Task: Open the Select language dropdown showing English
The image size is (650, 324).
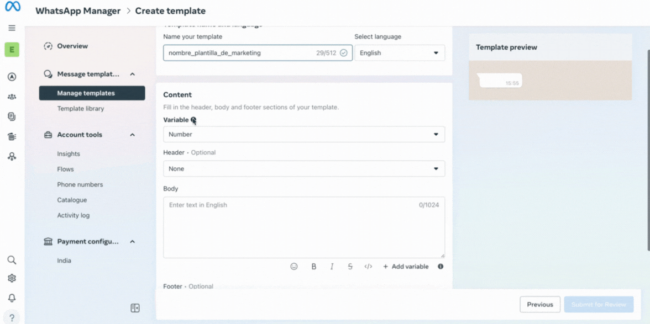Action: (x=400, y=53)
